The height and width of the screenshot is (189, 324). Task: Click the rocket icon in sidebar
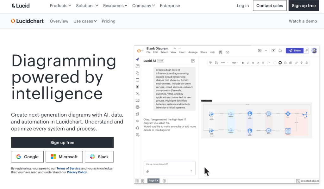137,114
